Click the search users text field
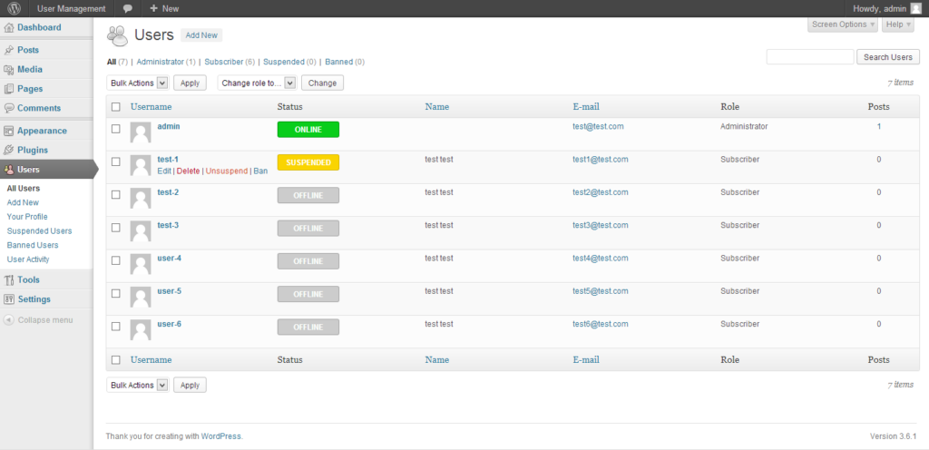 click(x=810, y=57)
